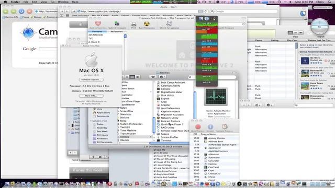Show all bookmarks in Safari

click(62, 16)
